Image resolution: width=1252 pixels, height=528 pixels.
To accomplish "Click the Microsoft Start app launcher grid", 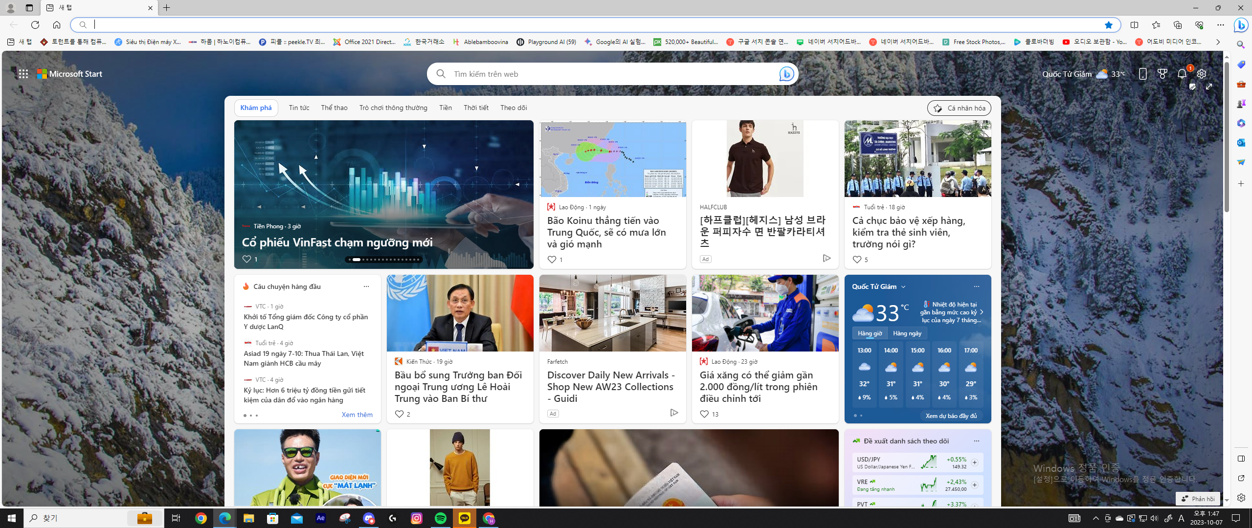I will pos(23,74).
